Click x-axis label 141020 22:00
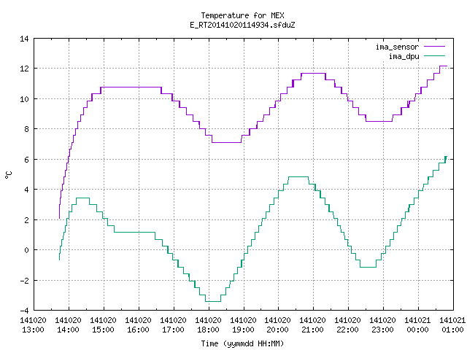Image resolution: width=467 pixels, height=350 pixels. point(347,325)
